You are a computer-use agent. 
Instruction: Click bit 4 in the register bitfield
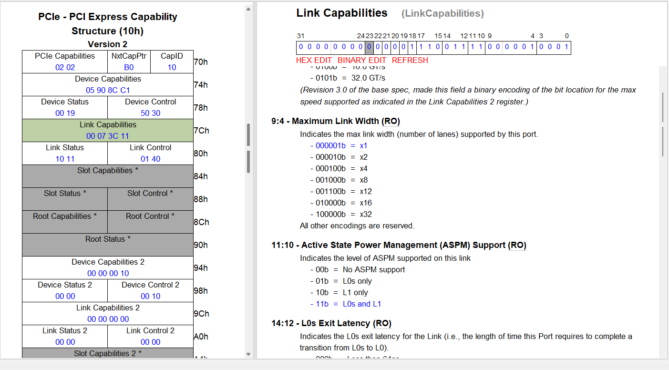pyautogui.click(x=532, y=48)
